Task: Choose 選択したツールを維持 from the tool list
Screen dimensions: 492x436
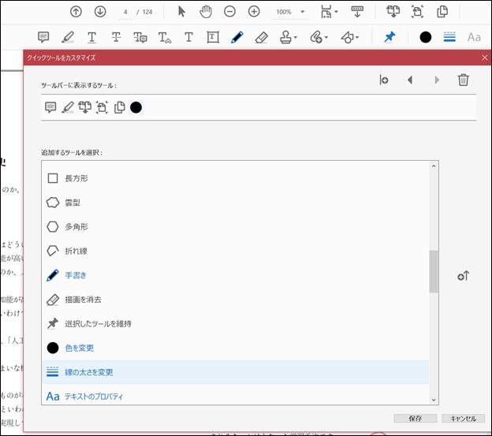Action: coord(235,324)
